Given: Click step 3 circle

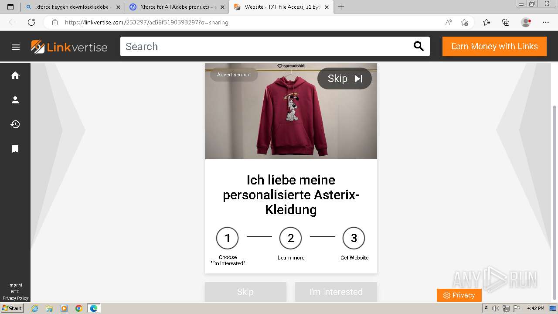Looking at the screenshot, I should coord(354,238).
